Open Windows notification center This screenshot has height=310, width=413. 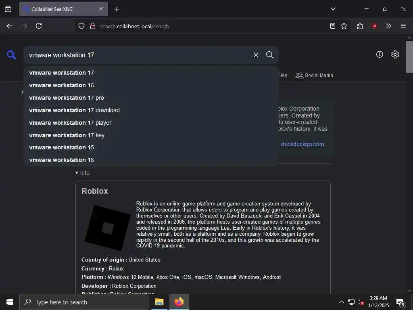(x=400, y=302)
